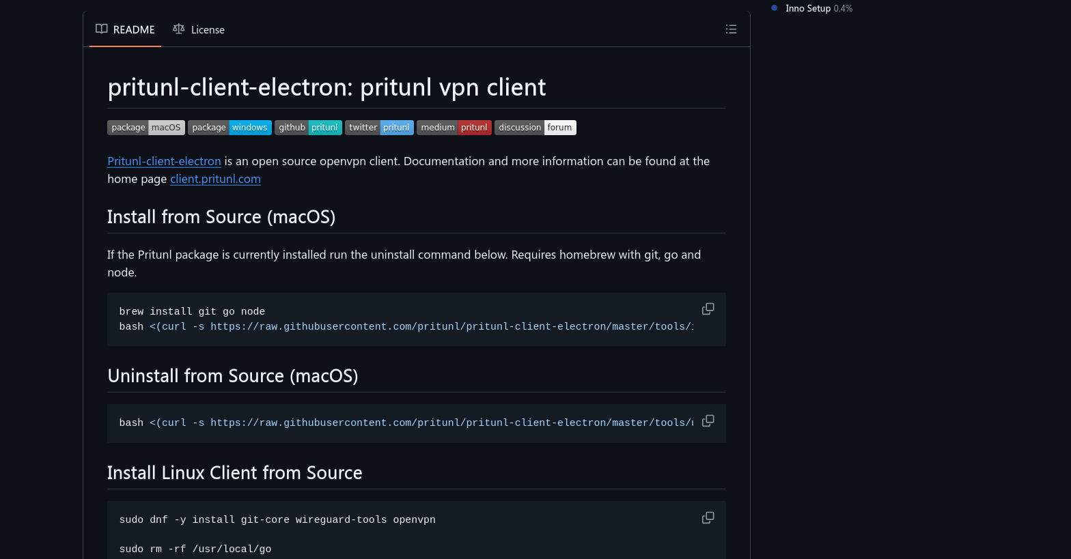
Task: Click the Inno Setup language label
Action: click(x=808, y=8)
